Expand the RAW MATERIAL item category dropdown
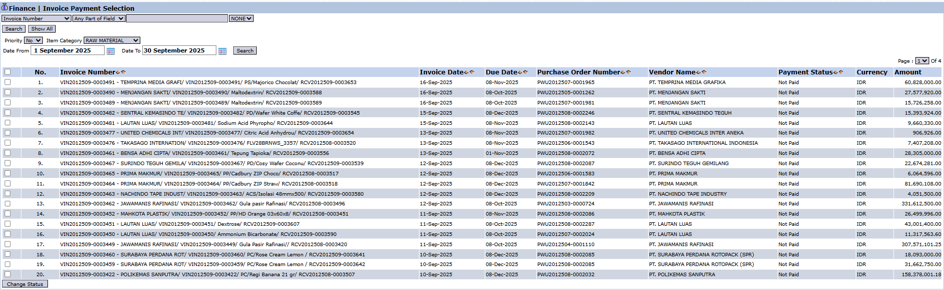 tap(112, 40)
